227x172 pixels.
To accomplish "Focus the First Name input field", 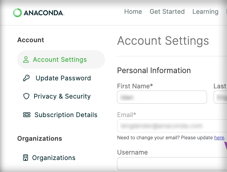I will tap(162, 97).
